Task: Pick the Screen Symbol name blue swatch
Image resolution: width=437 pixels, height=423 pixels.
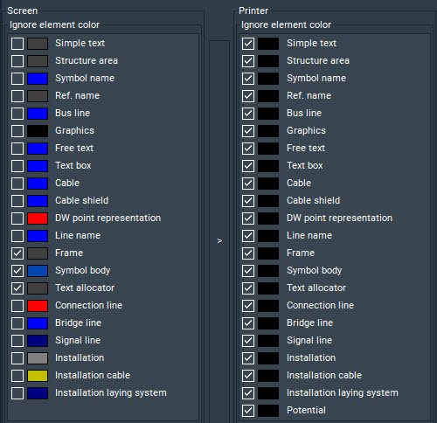Action: coord(38,79)
